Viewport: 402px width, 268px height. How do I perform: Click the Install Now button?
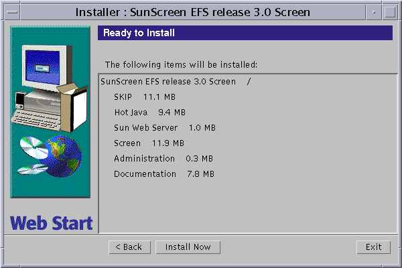click(188, 247)
